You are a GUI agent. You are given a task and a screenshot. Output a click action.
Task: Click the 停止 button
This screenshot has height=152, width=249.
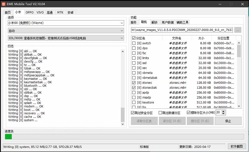click(228, 121)
